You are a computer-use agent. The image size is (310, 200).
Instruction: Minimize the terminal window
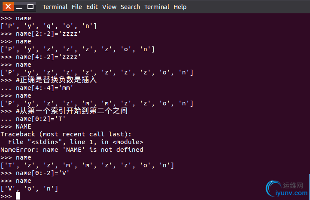[19, 7]
